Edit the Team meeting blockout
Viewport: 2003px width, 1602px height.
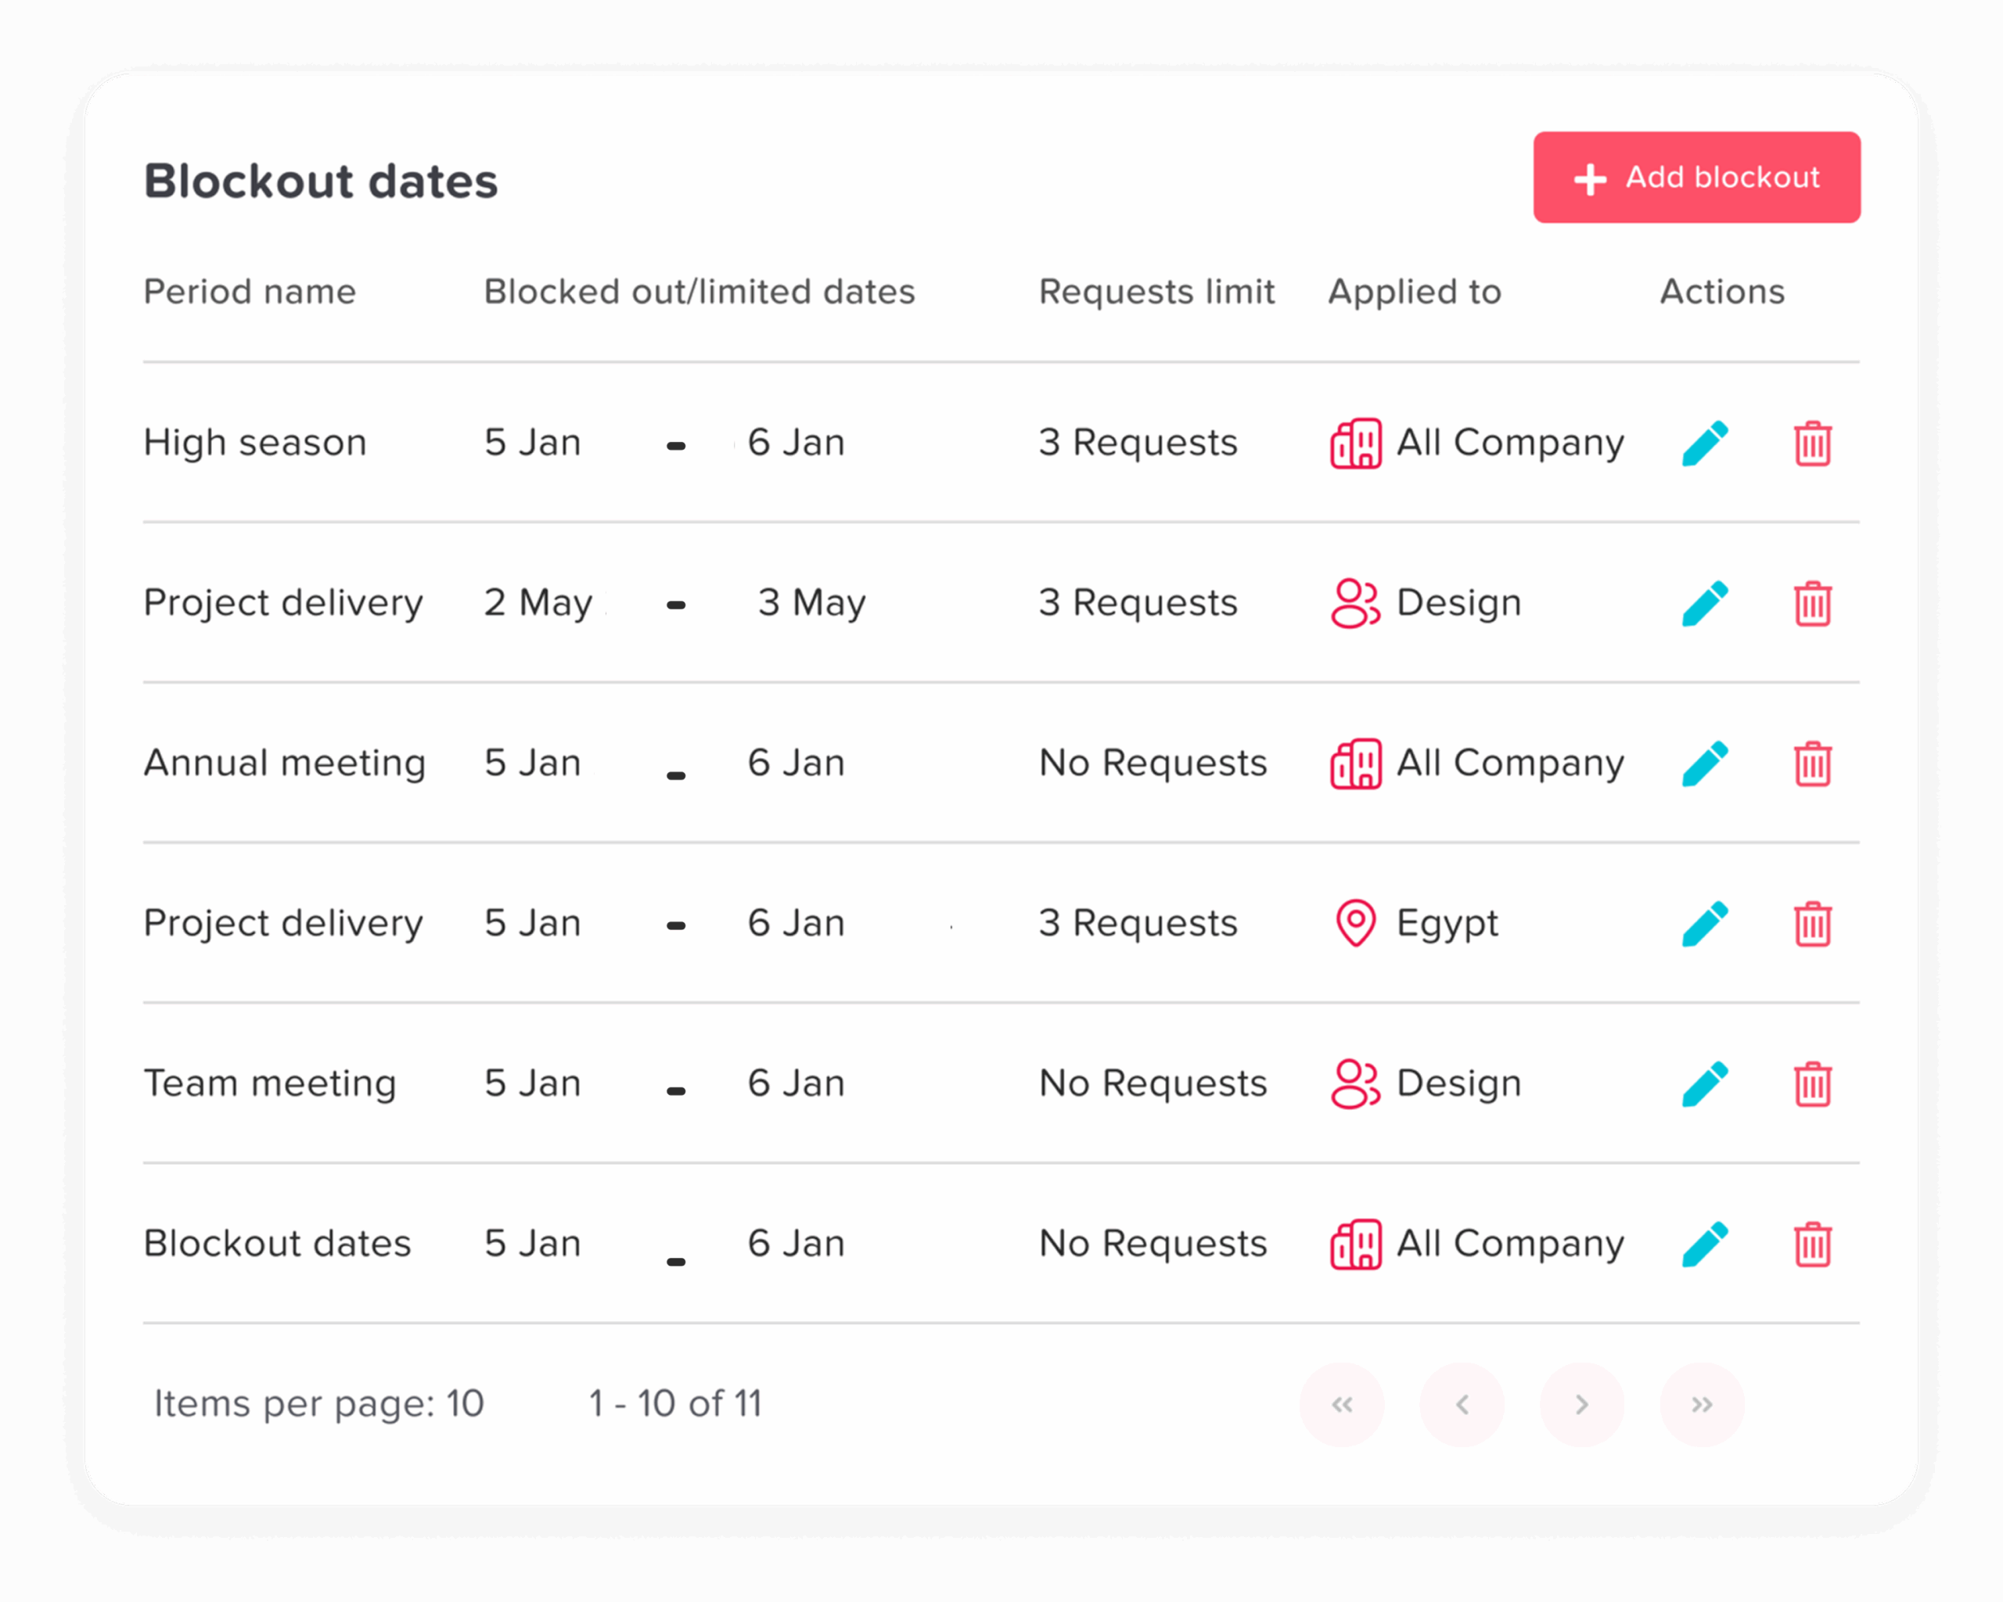click(1705, 1084)
